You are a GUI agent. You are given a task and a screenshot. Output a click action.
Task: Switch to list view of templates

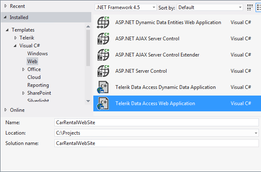(259, 7)
